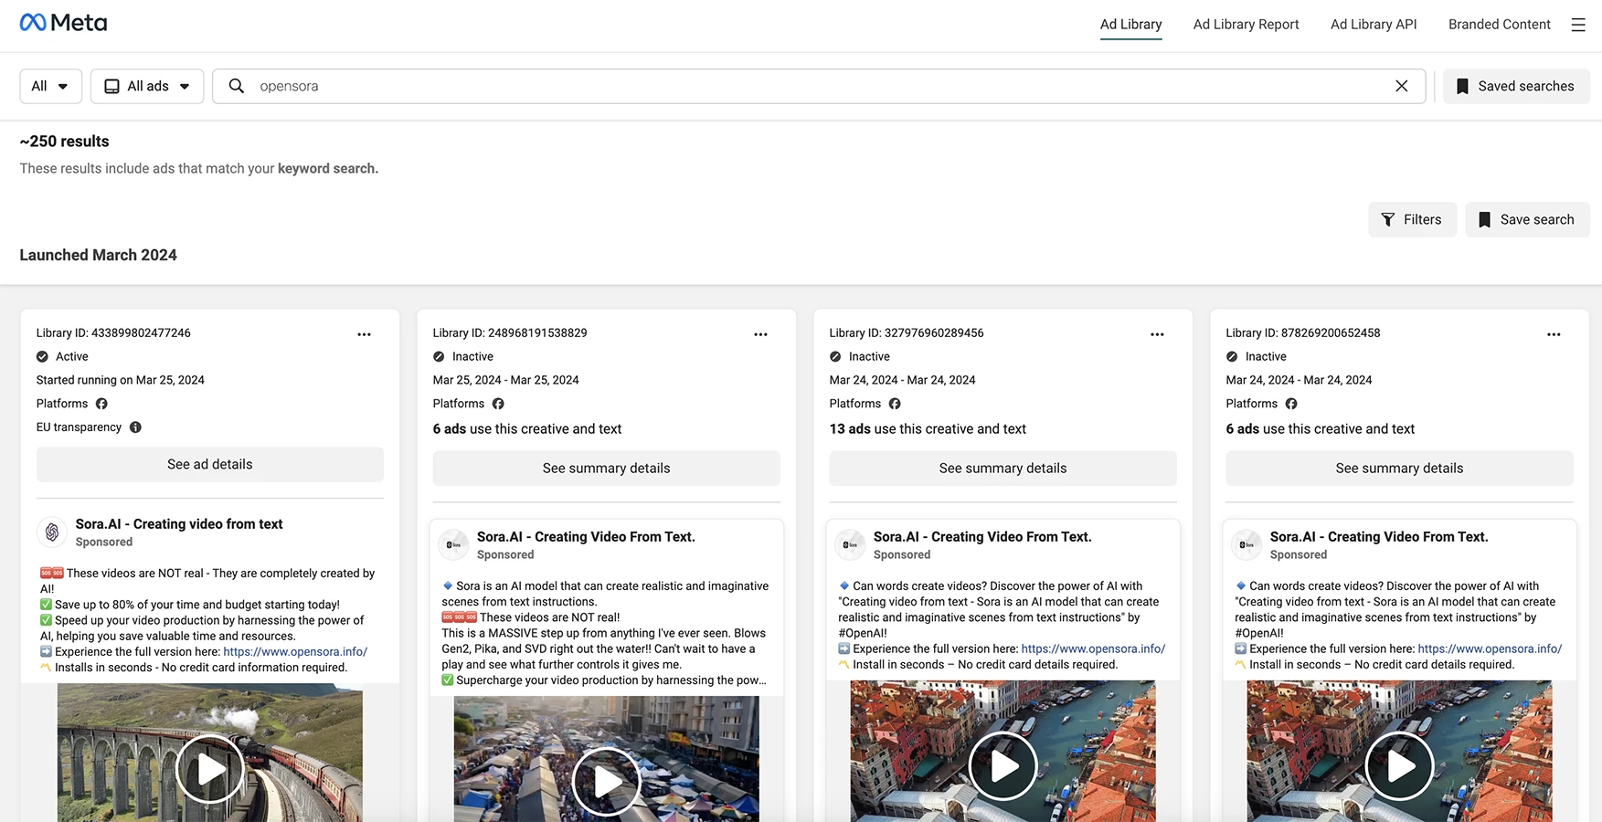Click the search magnifier icon
1602x822 pixels.
[x=237, y=86]
